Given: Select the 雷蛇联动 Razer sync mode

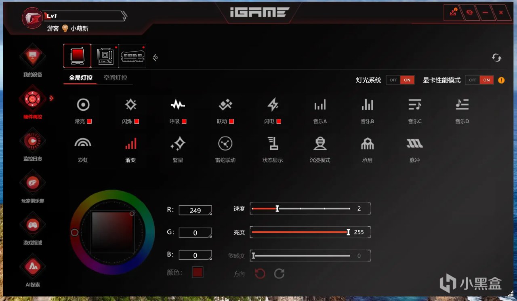Looking at the screenshot, I should (x=225, y=144).
